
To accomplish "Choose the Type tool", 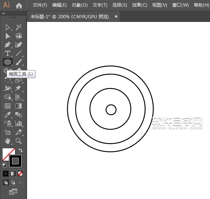I will pos(8,53).
